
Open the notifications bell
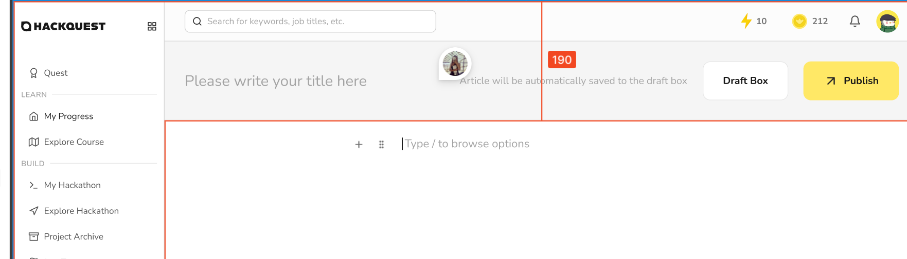coord(855,21)
